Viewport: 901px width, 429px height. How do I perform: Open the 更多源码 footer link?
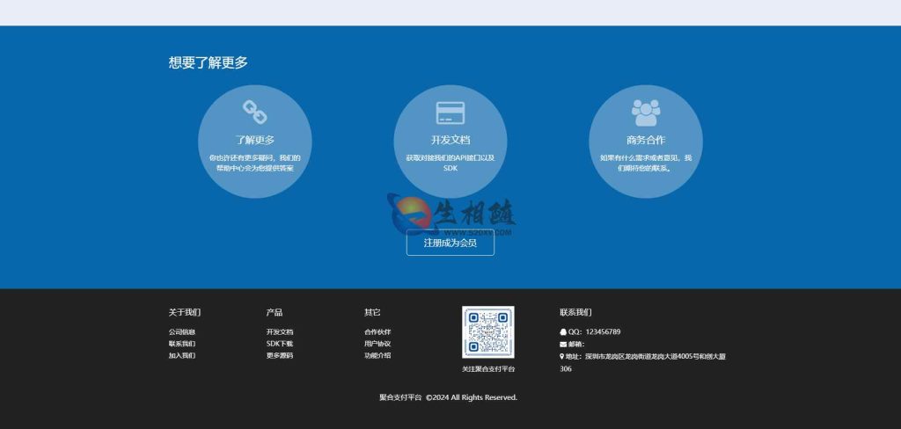coord(280,355)
